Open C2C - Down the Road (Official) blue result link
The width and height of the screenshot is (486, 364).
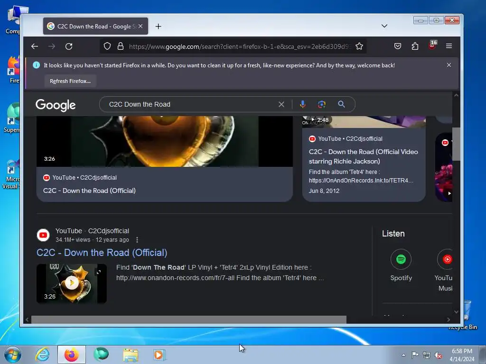[102, 253]
